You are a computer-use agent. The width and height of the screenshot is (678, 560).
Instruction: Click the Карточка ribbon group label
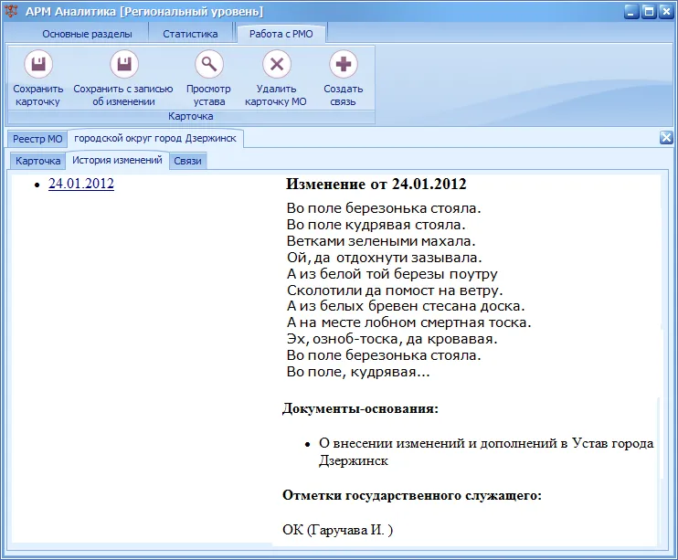tap(191, 116)
